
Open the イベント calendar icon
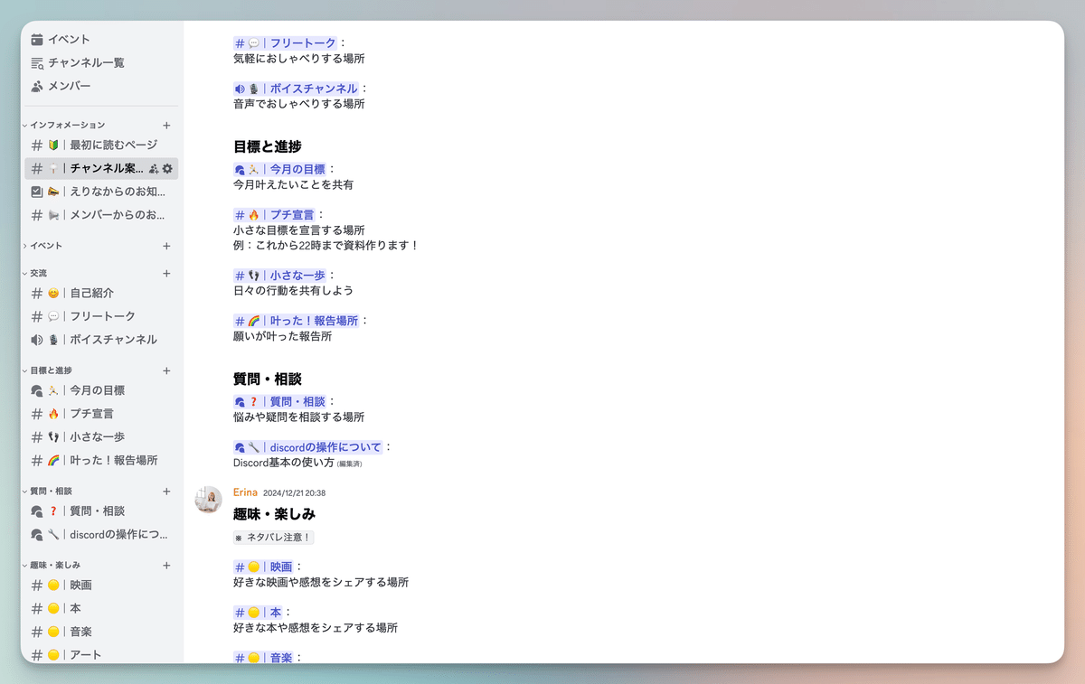point(37,39)
